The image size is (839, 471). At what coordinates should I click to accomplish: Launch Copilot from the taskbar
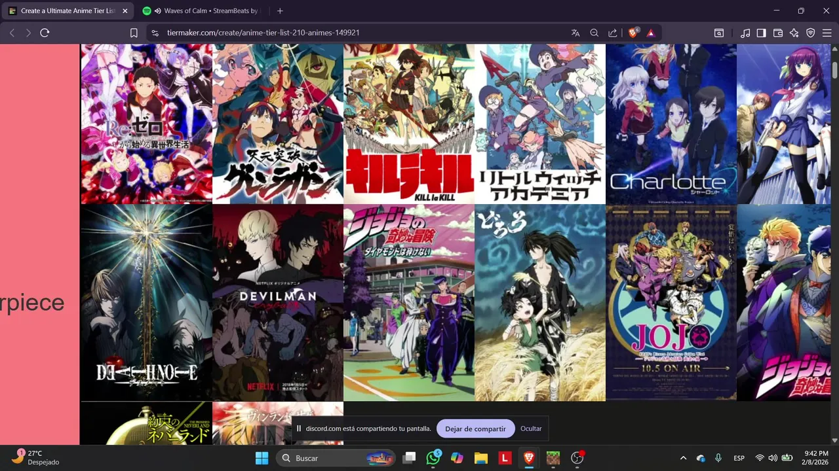pos(457,458)
